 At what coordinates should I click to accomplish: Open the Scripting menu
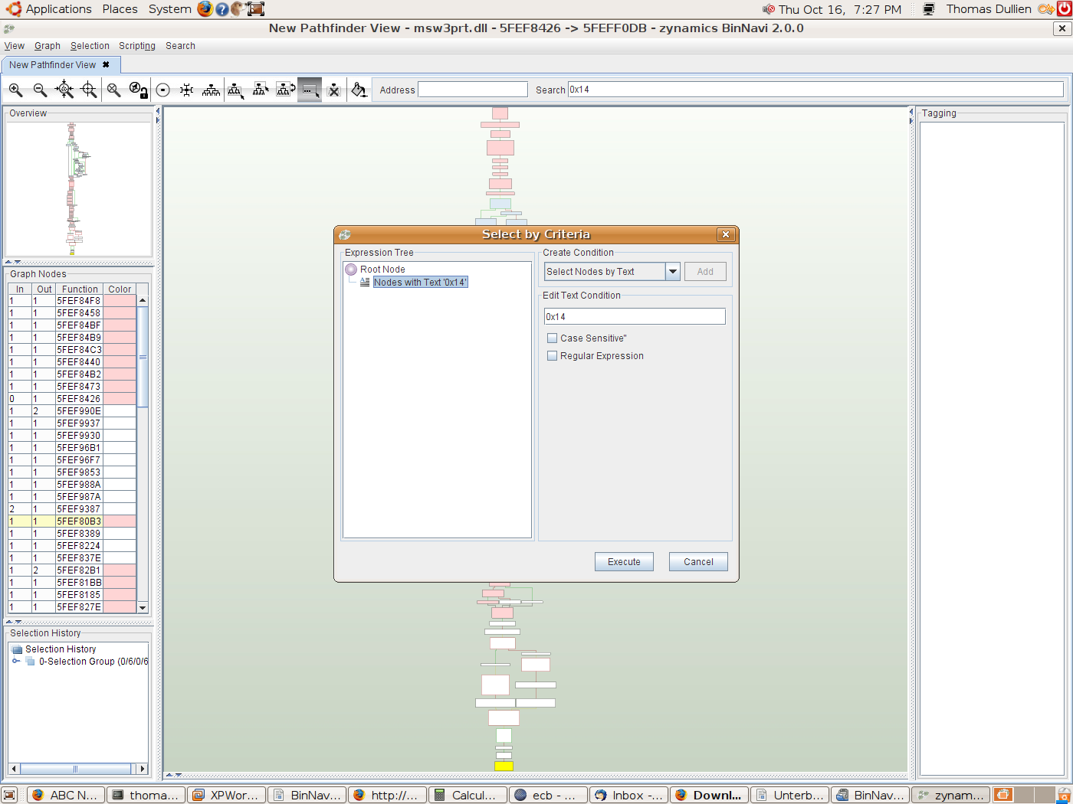click(x=137, y=46)
